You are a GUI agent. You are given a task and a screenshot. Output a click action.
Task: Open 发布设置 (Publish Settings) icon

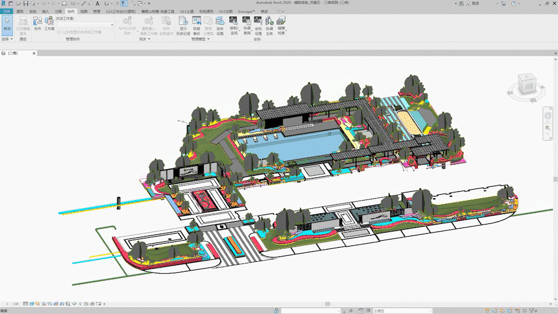(x=220, y=23)
